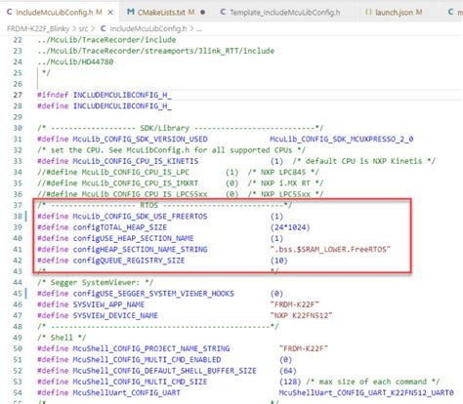Click configUSE_SEGGER_SYSTEM_VIEWER_HOOKS macro
Viewport: 463px width, 404px height.
pos(153,294)
